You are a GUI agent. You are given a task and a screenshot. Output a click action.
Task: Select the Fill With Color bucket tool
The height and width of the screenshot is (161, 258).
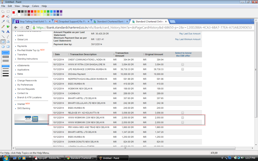8,17
